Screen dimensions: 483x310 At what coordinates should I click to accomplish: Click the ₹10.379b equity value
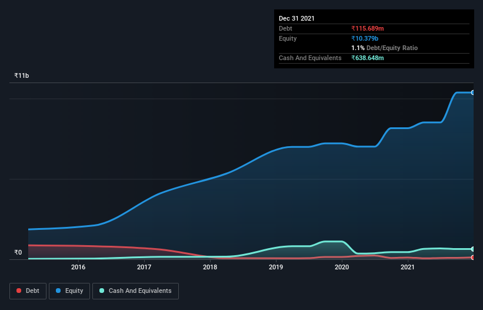coord(365,38)
